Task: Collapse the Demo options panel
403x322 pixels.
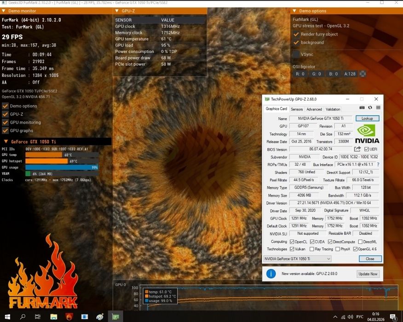Action: [294, 11]
